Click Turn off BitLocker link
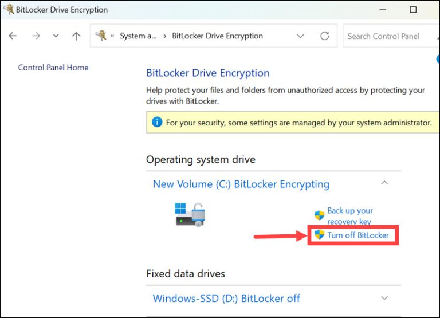440x318 pixels. point(358,235)
